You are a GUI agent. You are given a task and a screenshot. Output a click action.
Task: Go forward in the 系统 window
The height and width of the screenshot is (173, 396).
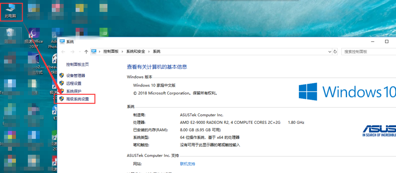coord(72,52)
